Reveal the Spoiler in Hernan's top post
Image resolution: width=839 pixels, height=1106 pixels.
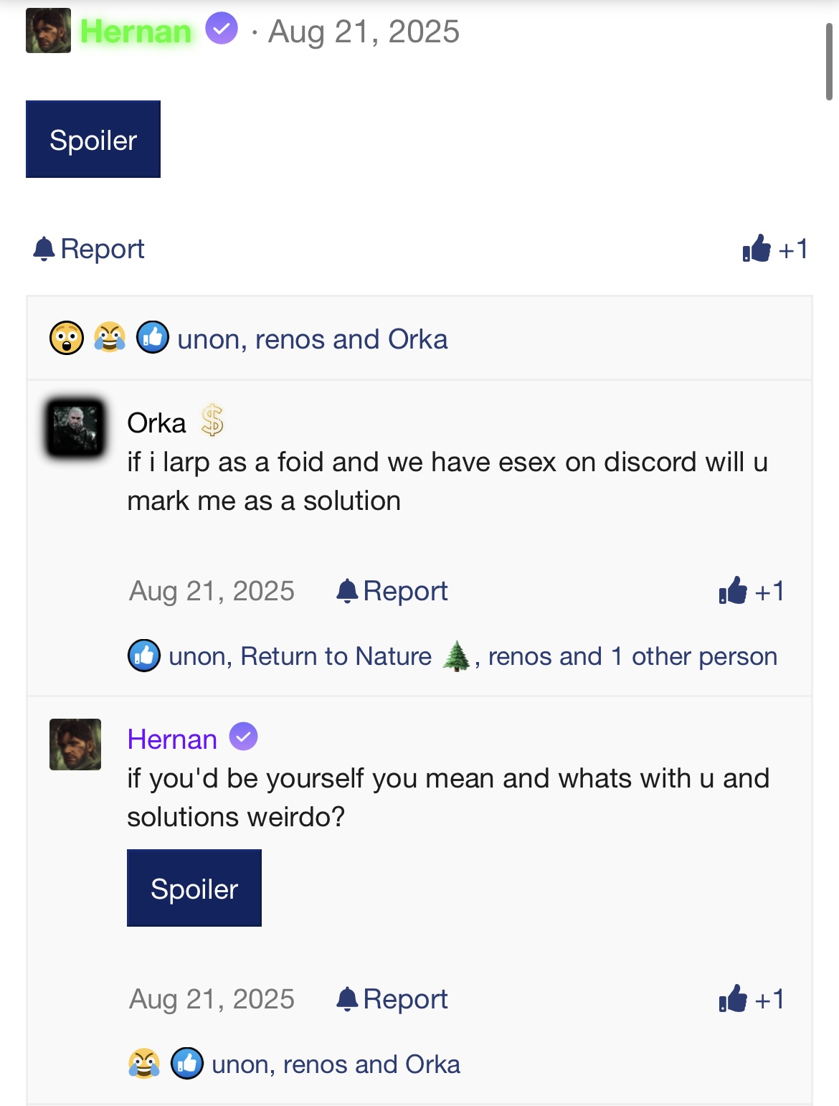[x=93, y=139]
